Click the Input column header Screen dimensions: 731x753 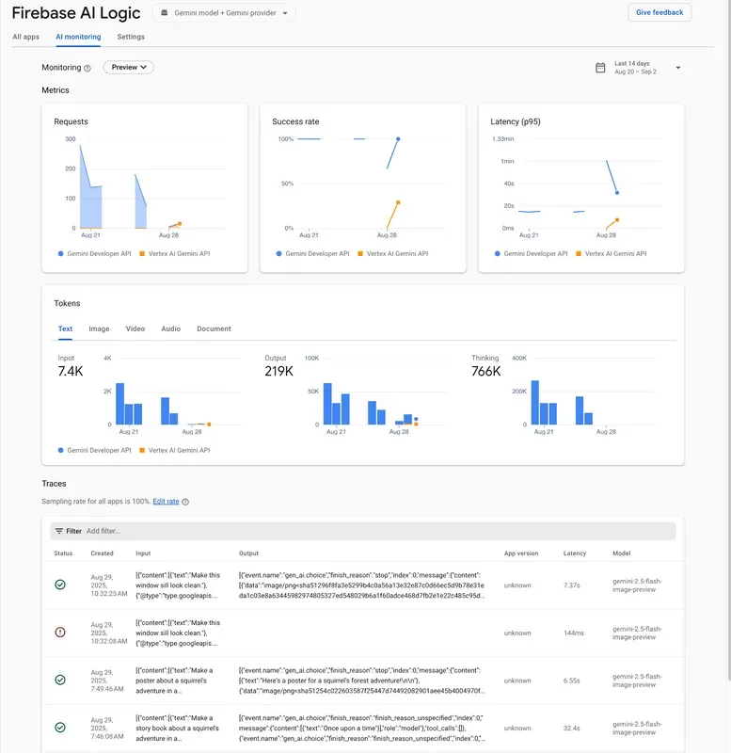point(143,553)
